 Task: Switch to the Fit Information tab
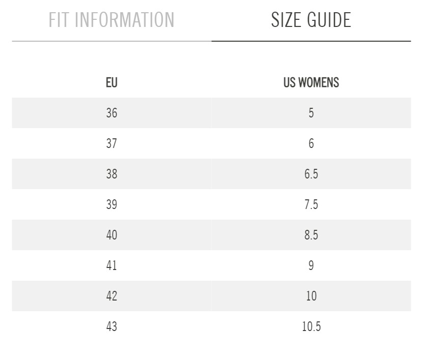tap(111, 20)
